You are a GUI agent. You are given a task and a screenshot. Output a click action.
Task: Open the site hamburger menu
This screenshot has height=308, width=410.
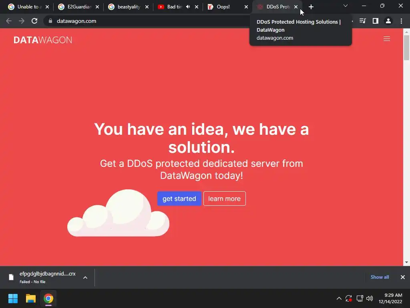[x=387, y=39]
